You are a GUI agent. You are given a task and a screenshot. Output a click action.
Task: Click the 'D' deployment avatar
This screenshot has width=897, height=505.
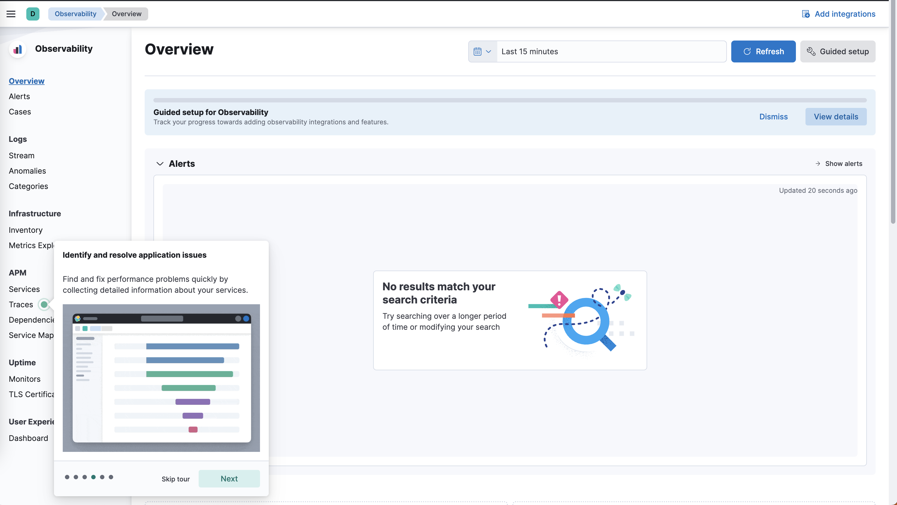33,14
